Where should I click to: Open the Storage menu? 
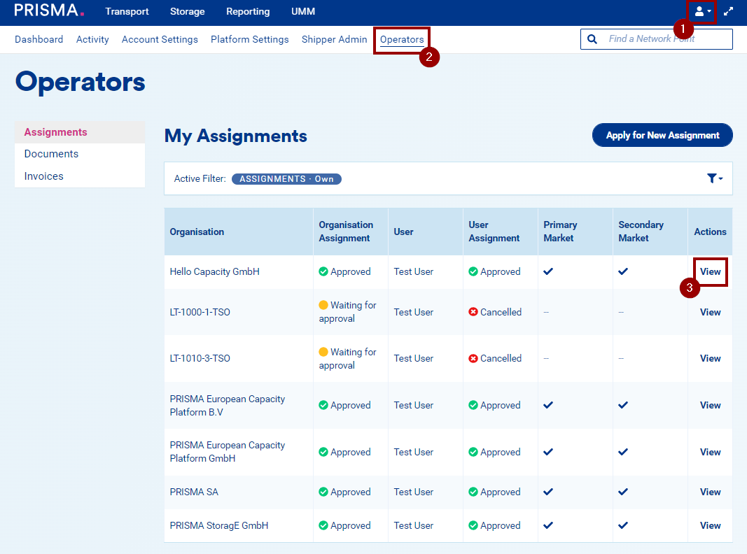pyautogui.click(x=187, y=12)
